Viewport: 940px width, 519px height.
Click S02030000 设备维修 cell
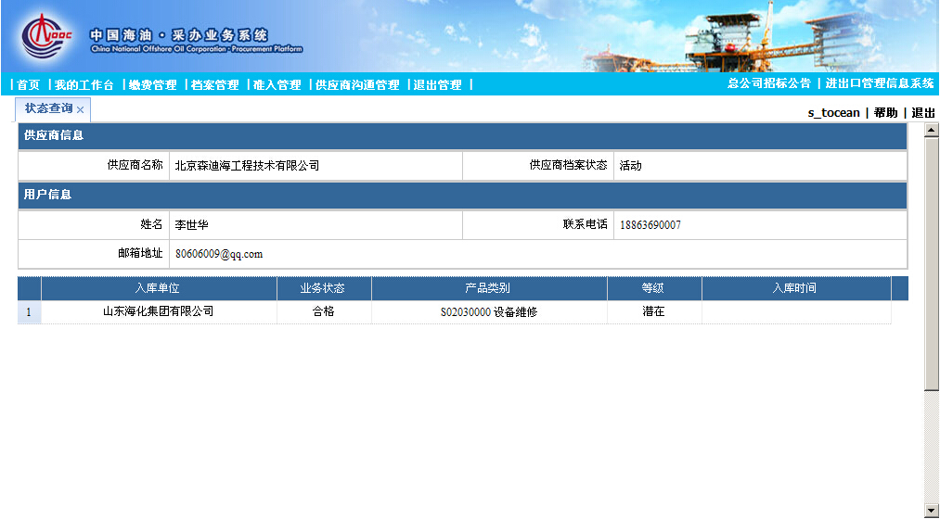(x=489, y=312)
